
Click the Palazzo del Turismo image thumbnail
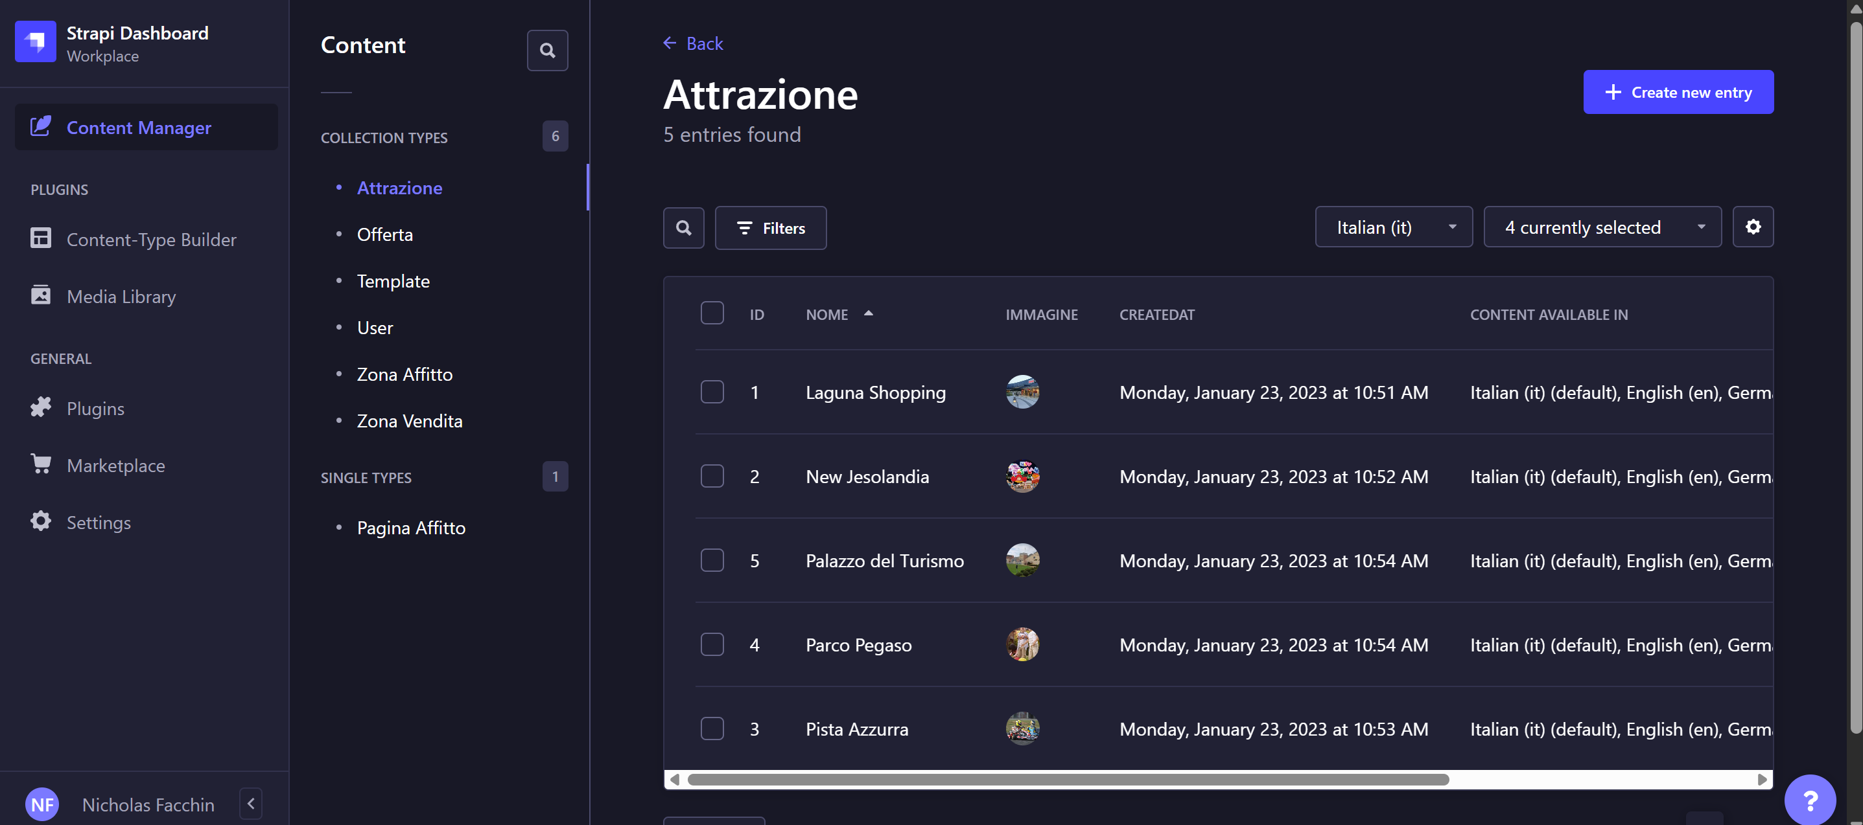(1022, 560)
